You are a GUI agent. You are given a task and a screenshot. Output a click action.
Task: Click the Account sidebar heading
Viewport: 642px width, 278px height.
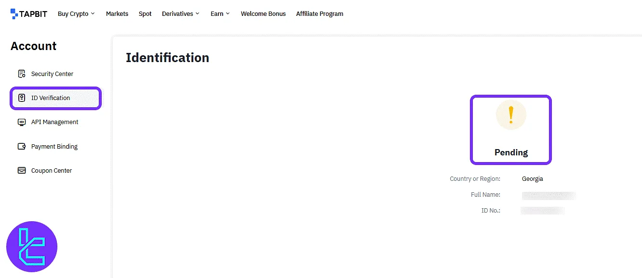(33, 46)
